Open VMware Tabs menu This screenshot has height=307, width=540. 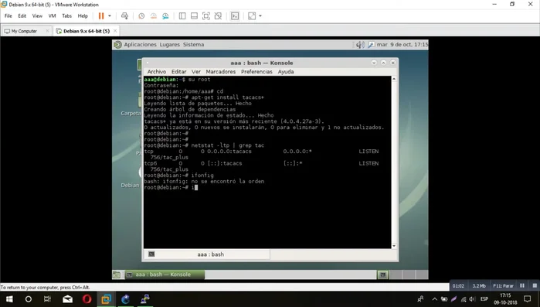tap(66, 15)
